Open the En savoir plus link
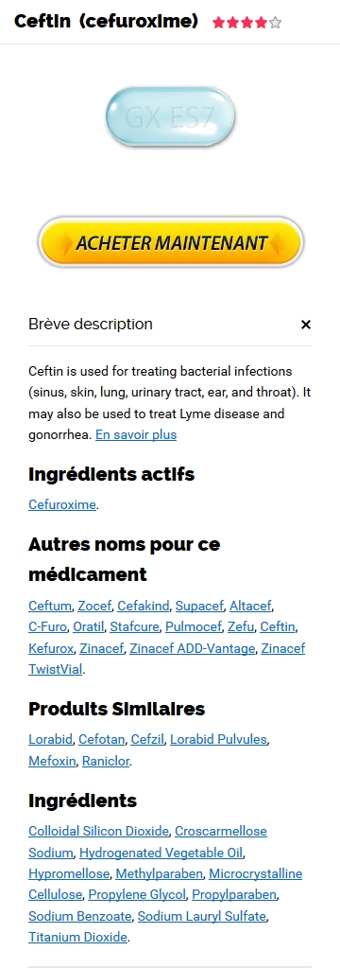The image size is (340, 968). point(136,434)
